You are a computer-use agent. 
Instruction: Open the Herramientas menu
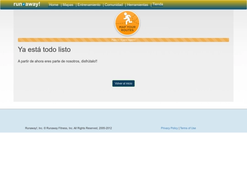(137, 5)
